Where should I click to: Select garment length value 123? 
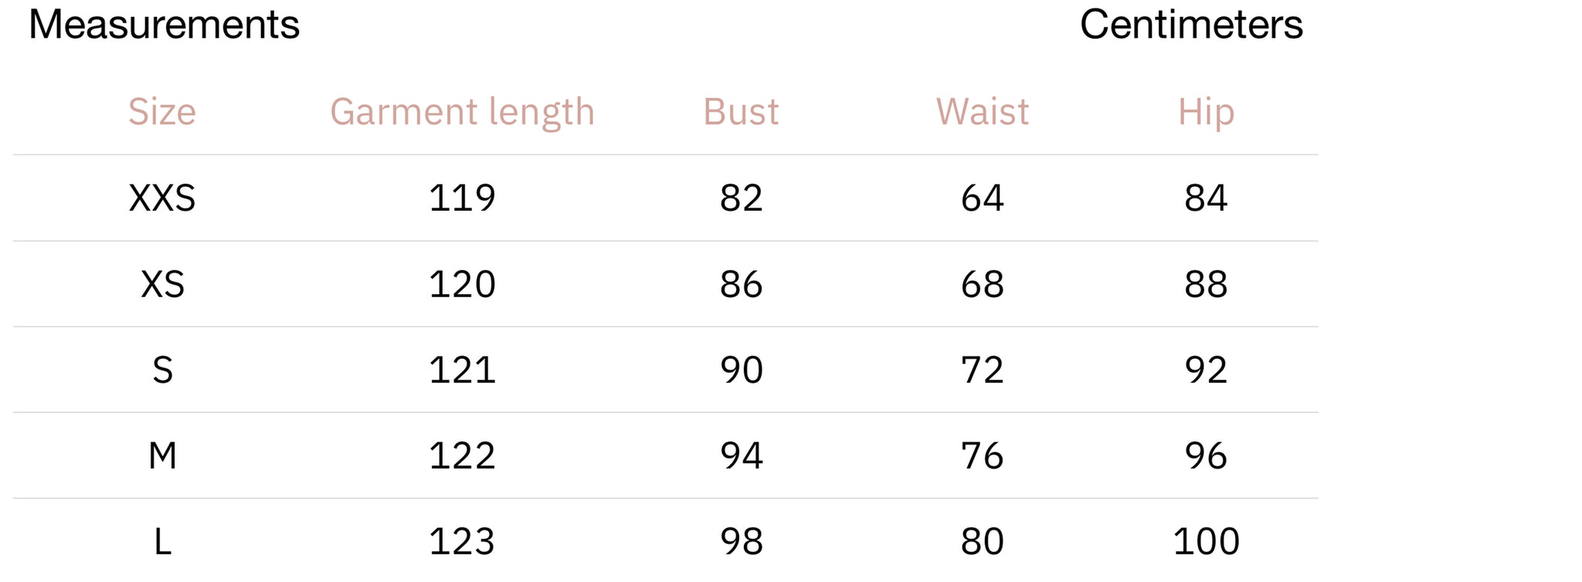[x=462, y=541]
